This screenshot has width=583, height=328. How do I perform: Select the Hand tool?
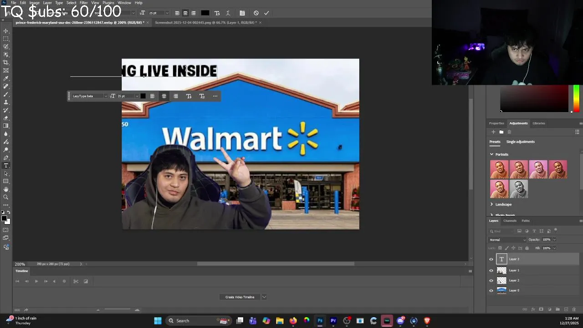tap(6, 189)
